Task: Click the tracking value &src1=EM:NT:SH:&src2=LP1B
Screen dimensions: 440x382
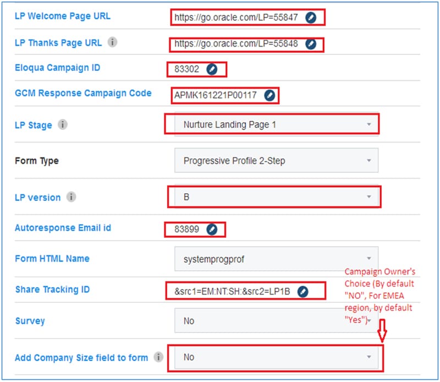Action: pyautogui.click(x=232, y=291)
